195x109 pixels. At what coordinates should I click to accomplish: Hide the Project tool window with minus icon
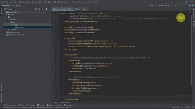click(x=50, y=9)
